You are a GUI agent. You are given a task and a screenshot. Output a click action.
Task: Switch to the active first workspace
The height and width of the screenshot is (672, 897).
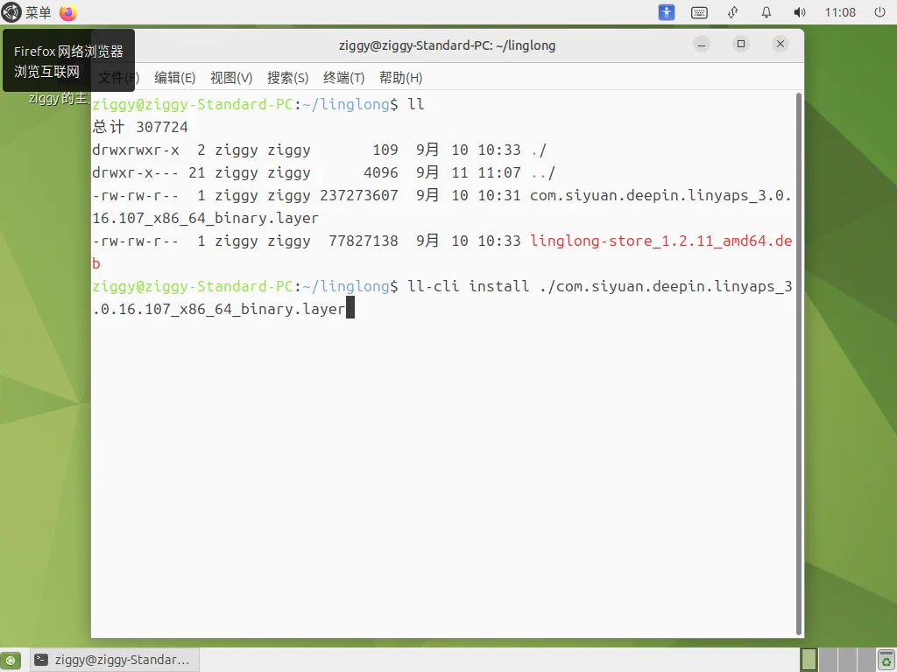[x=809, y=660]
